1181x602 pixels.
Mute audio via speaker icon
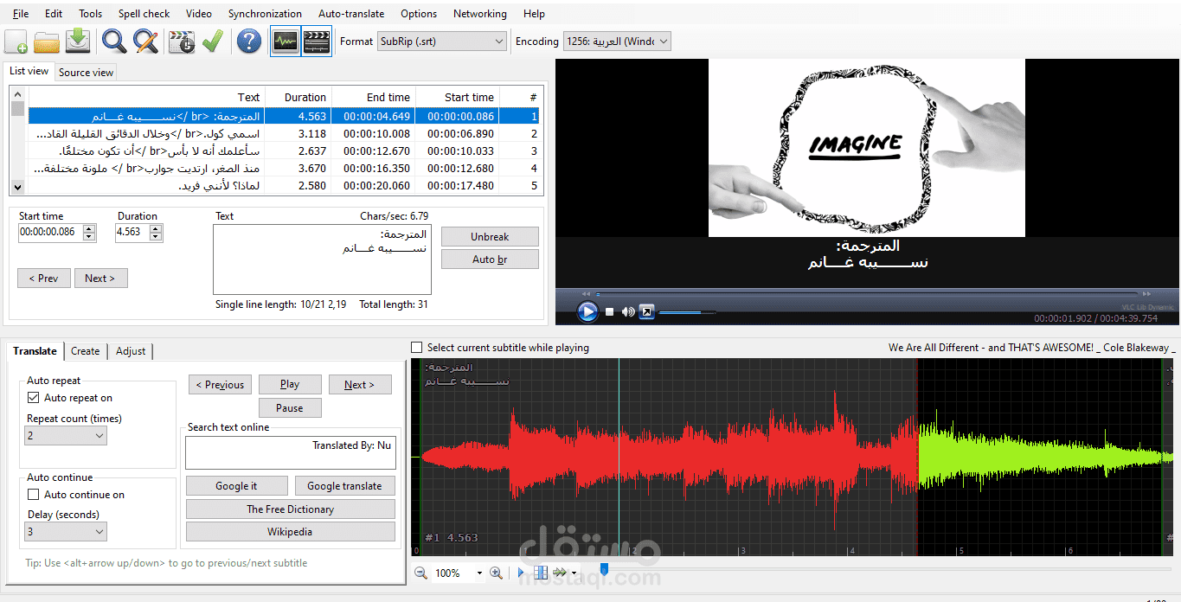pyautogui.click(x=628, y=311)
